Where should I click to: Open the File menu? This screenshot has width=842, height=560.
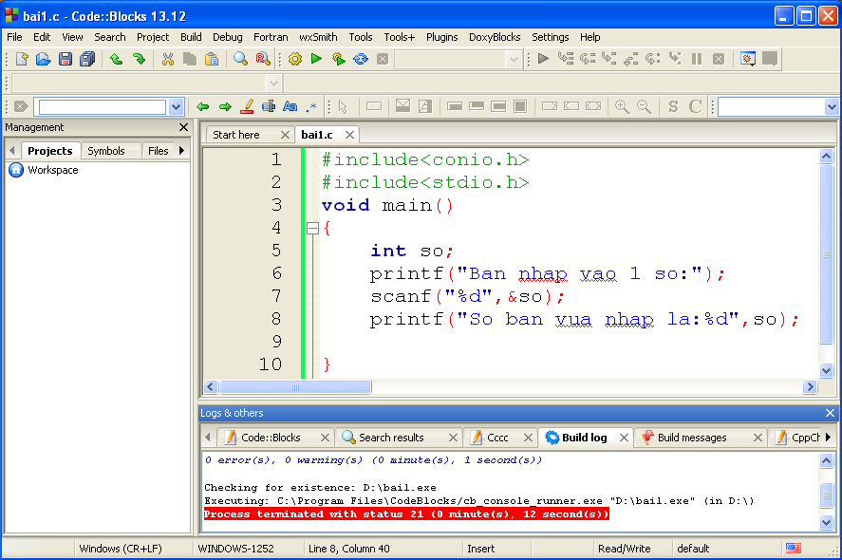[14, 37]
